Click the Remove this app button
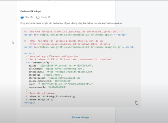 (80, 117)
